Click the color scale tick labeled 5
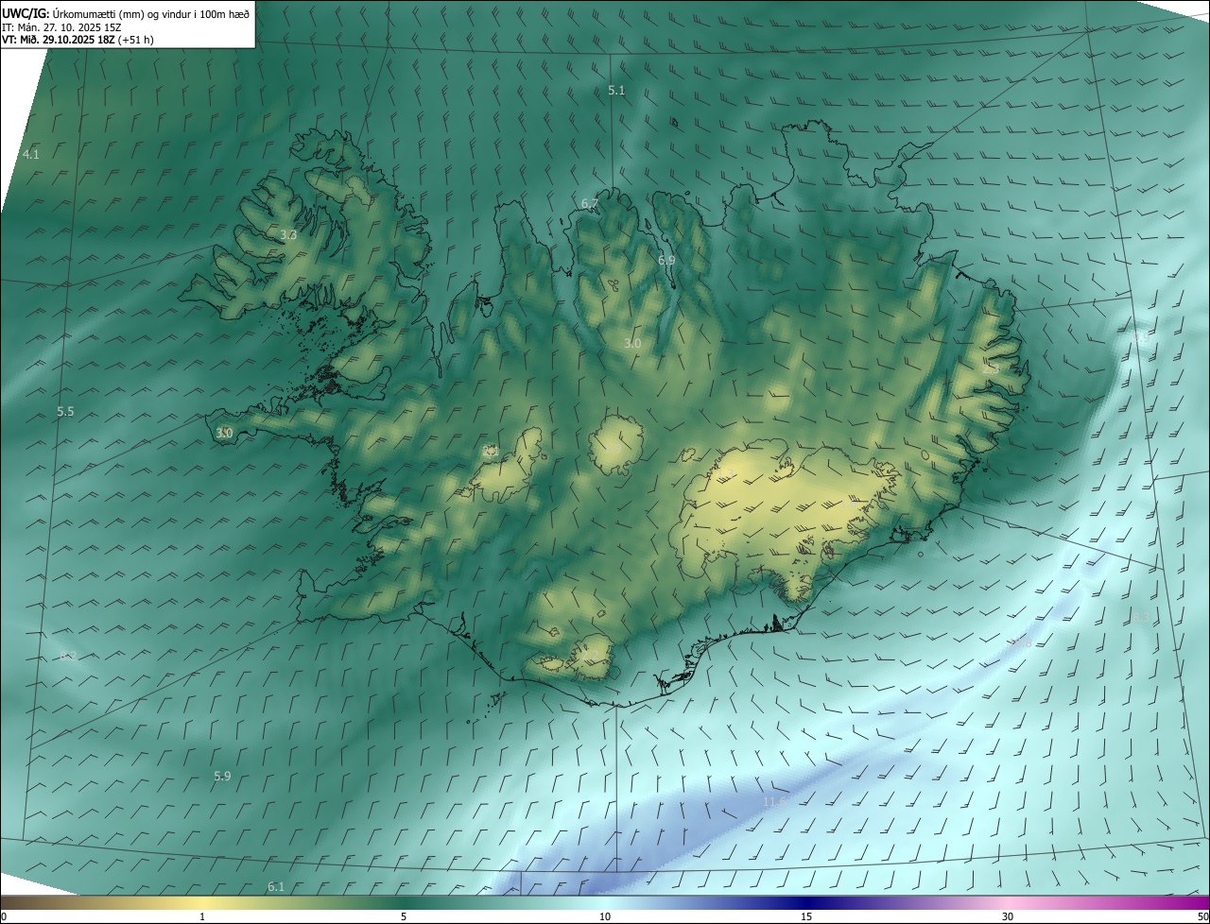The height and width of the screenshot is (924, 1210). coord(404,916)
